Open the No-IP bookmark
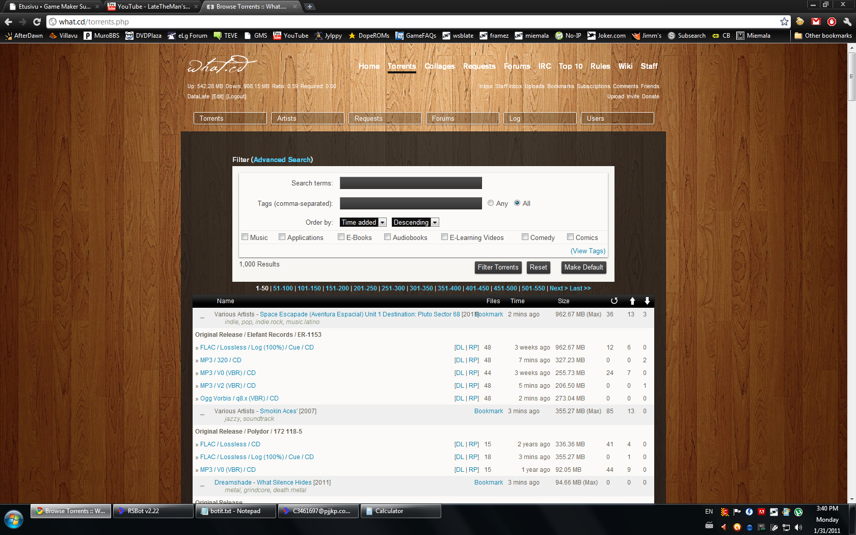 coord(568,36)
